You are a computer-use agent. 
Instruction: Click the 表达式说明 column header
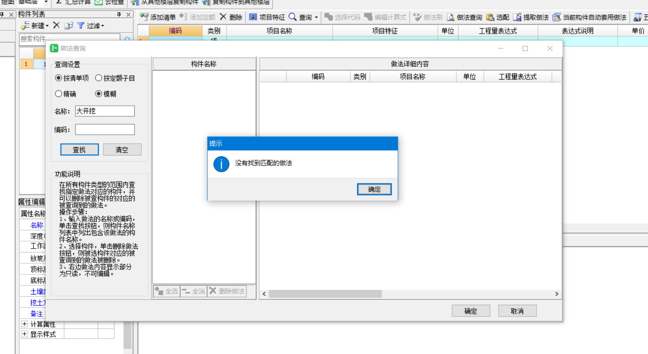tap(578, 31)
